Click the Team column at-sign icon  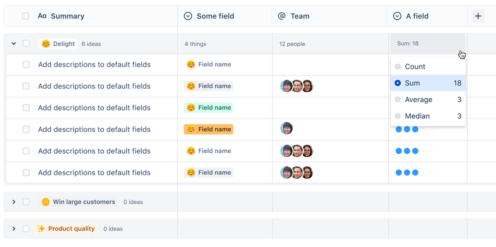pos(282,16)
